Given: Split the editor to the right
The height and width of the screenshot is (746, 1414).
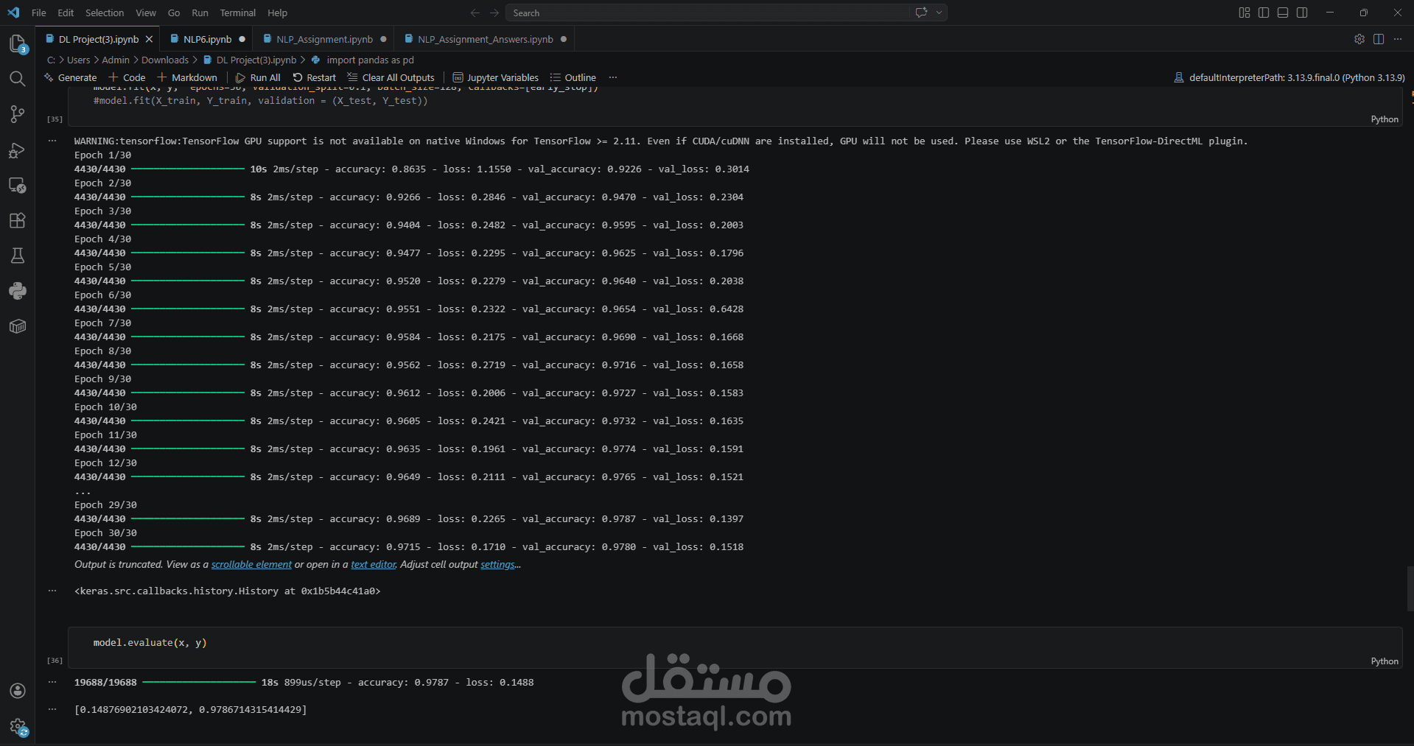Looking at the screenshot, I should [1379, 39].
